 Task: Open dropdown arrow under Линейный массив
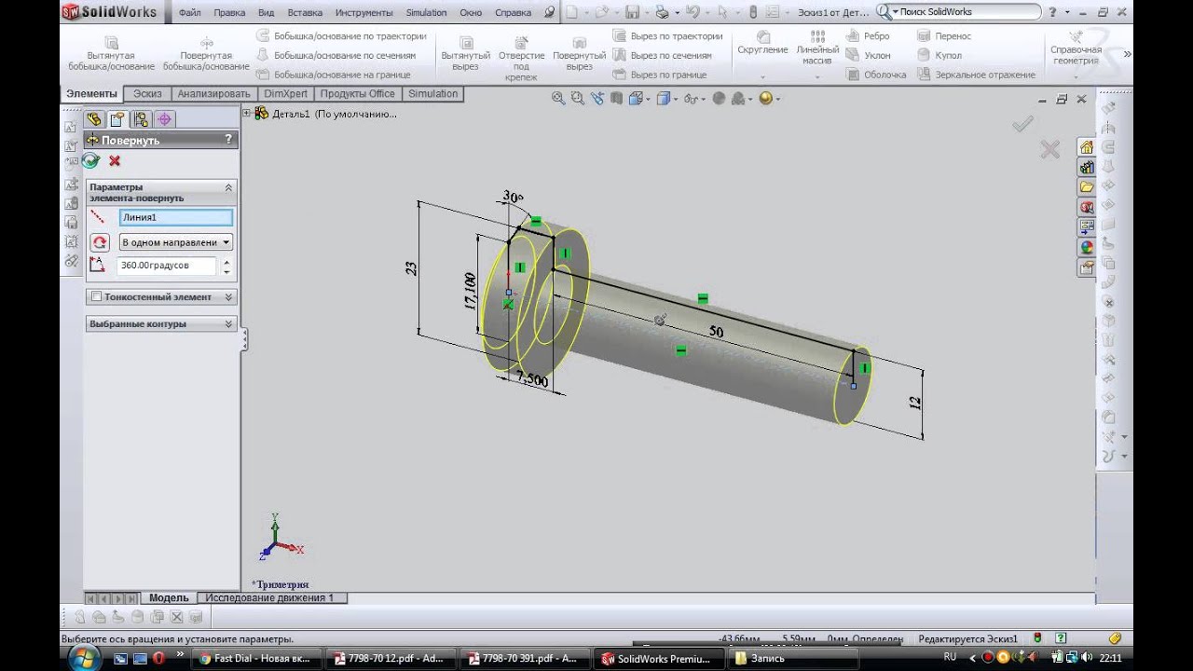pos(816,76)
